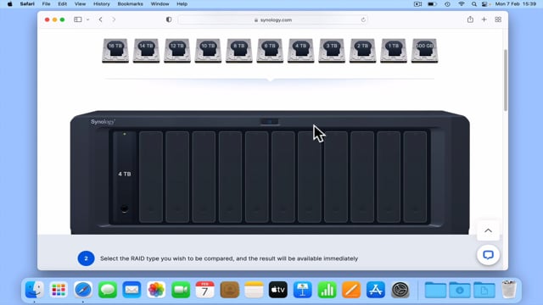Select the 500 GB hard drive icon
543x305 pixels.
[424, 51]
